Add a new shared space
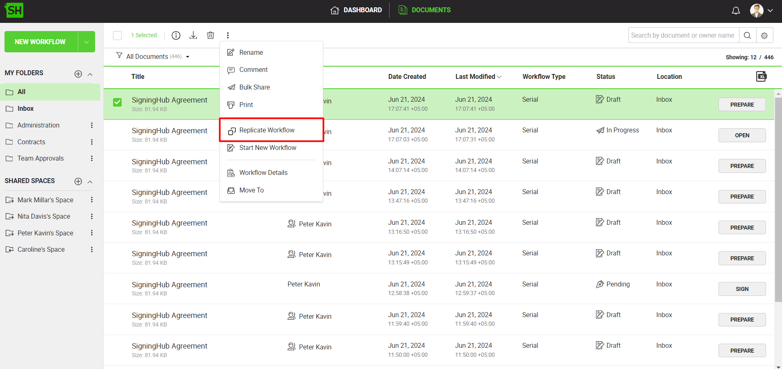Image resolution: width=782 pixels, height=369 pixels. point(78,181)
